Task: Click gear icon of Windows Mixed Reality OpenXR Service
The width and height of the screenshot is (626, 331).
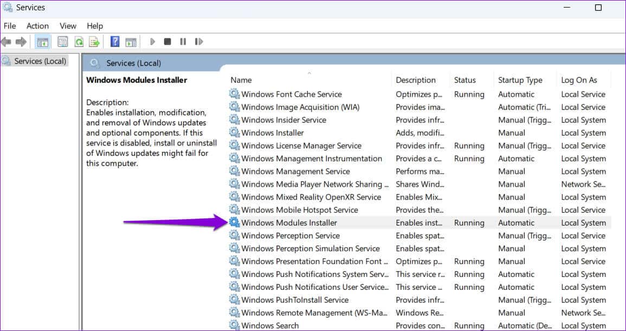Action: tap(234, 197)
